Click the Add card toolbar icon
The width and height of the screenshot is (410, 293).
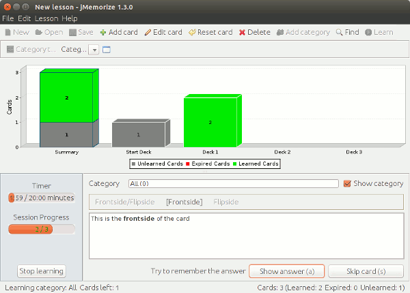103,32
